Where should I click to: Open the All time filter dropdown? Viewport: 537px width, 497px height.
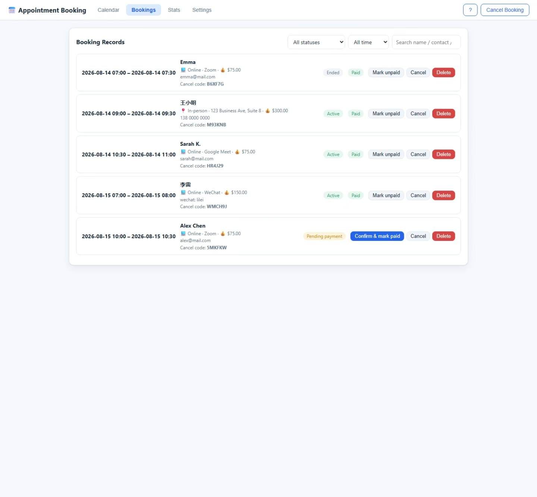(368, 42)
